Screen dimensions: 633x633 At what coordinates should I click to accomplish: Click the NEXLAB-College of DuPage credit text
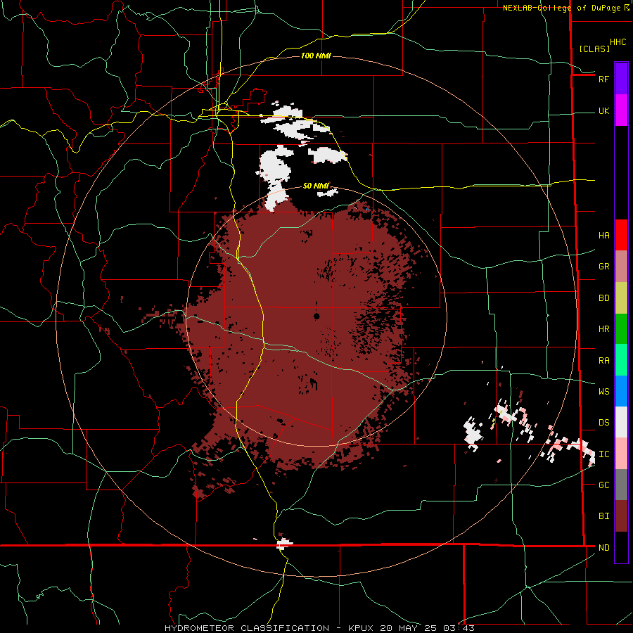[x=562, y=8]
